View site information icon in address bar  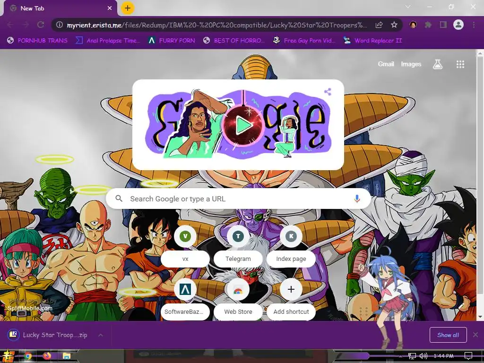tap(60, 25)
